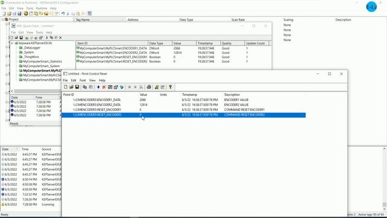Viewport: 387px width, 218px height.
Task: Sort by Value column in Point Control Panel
Action: (x=148, y=94)
